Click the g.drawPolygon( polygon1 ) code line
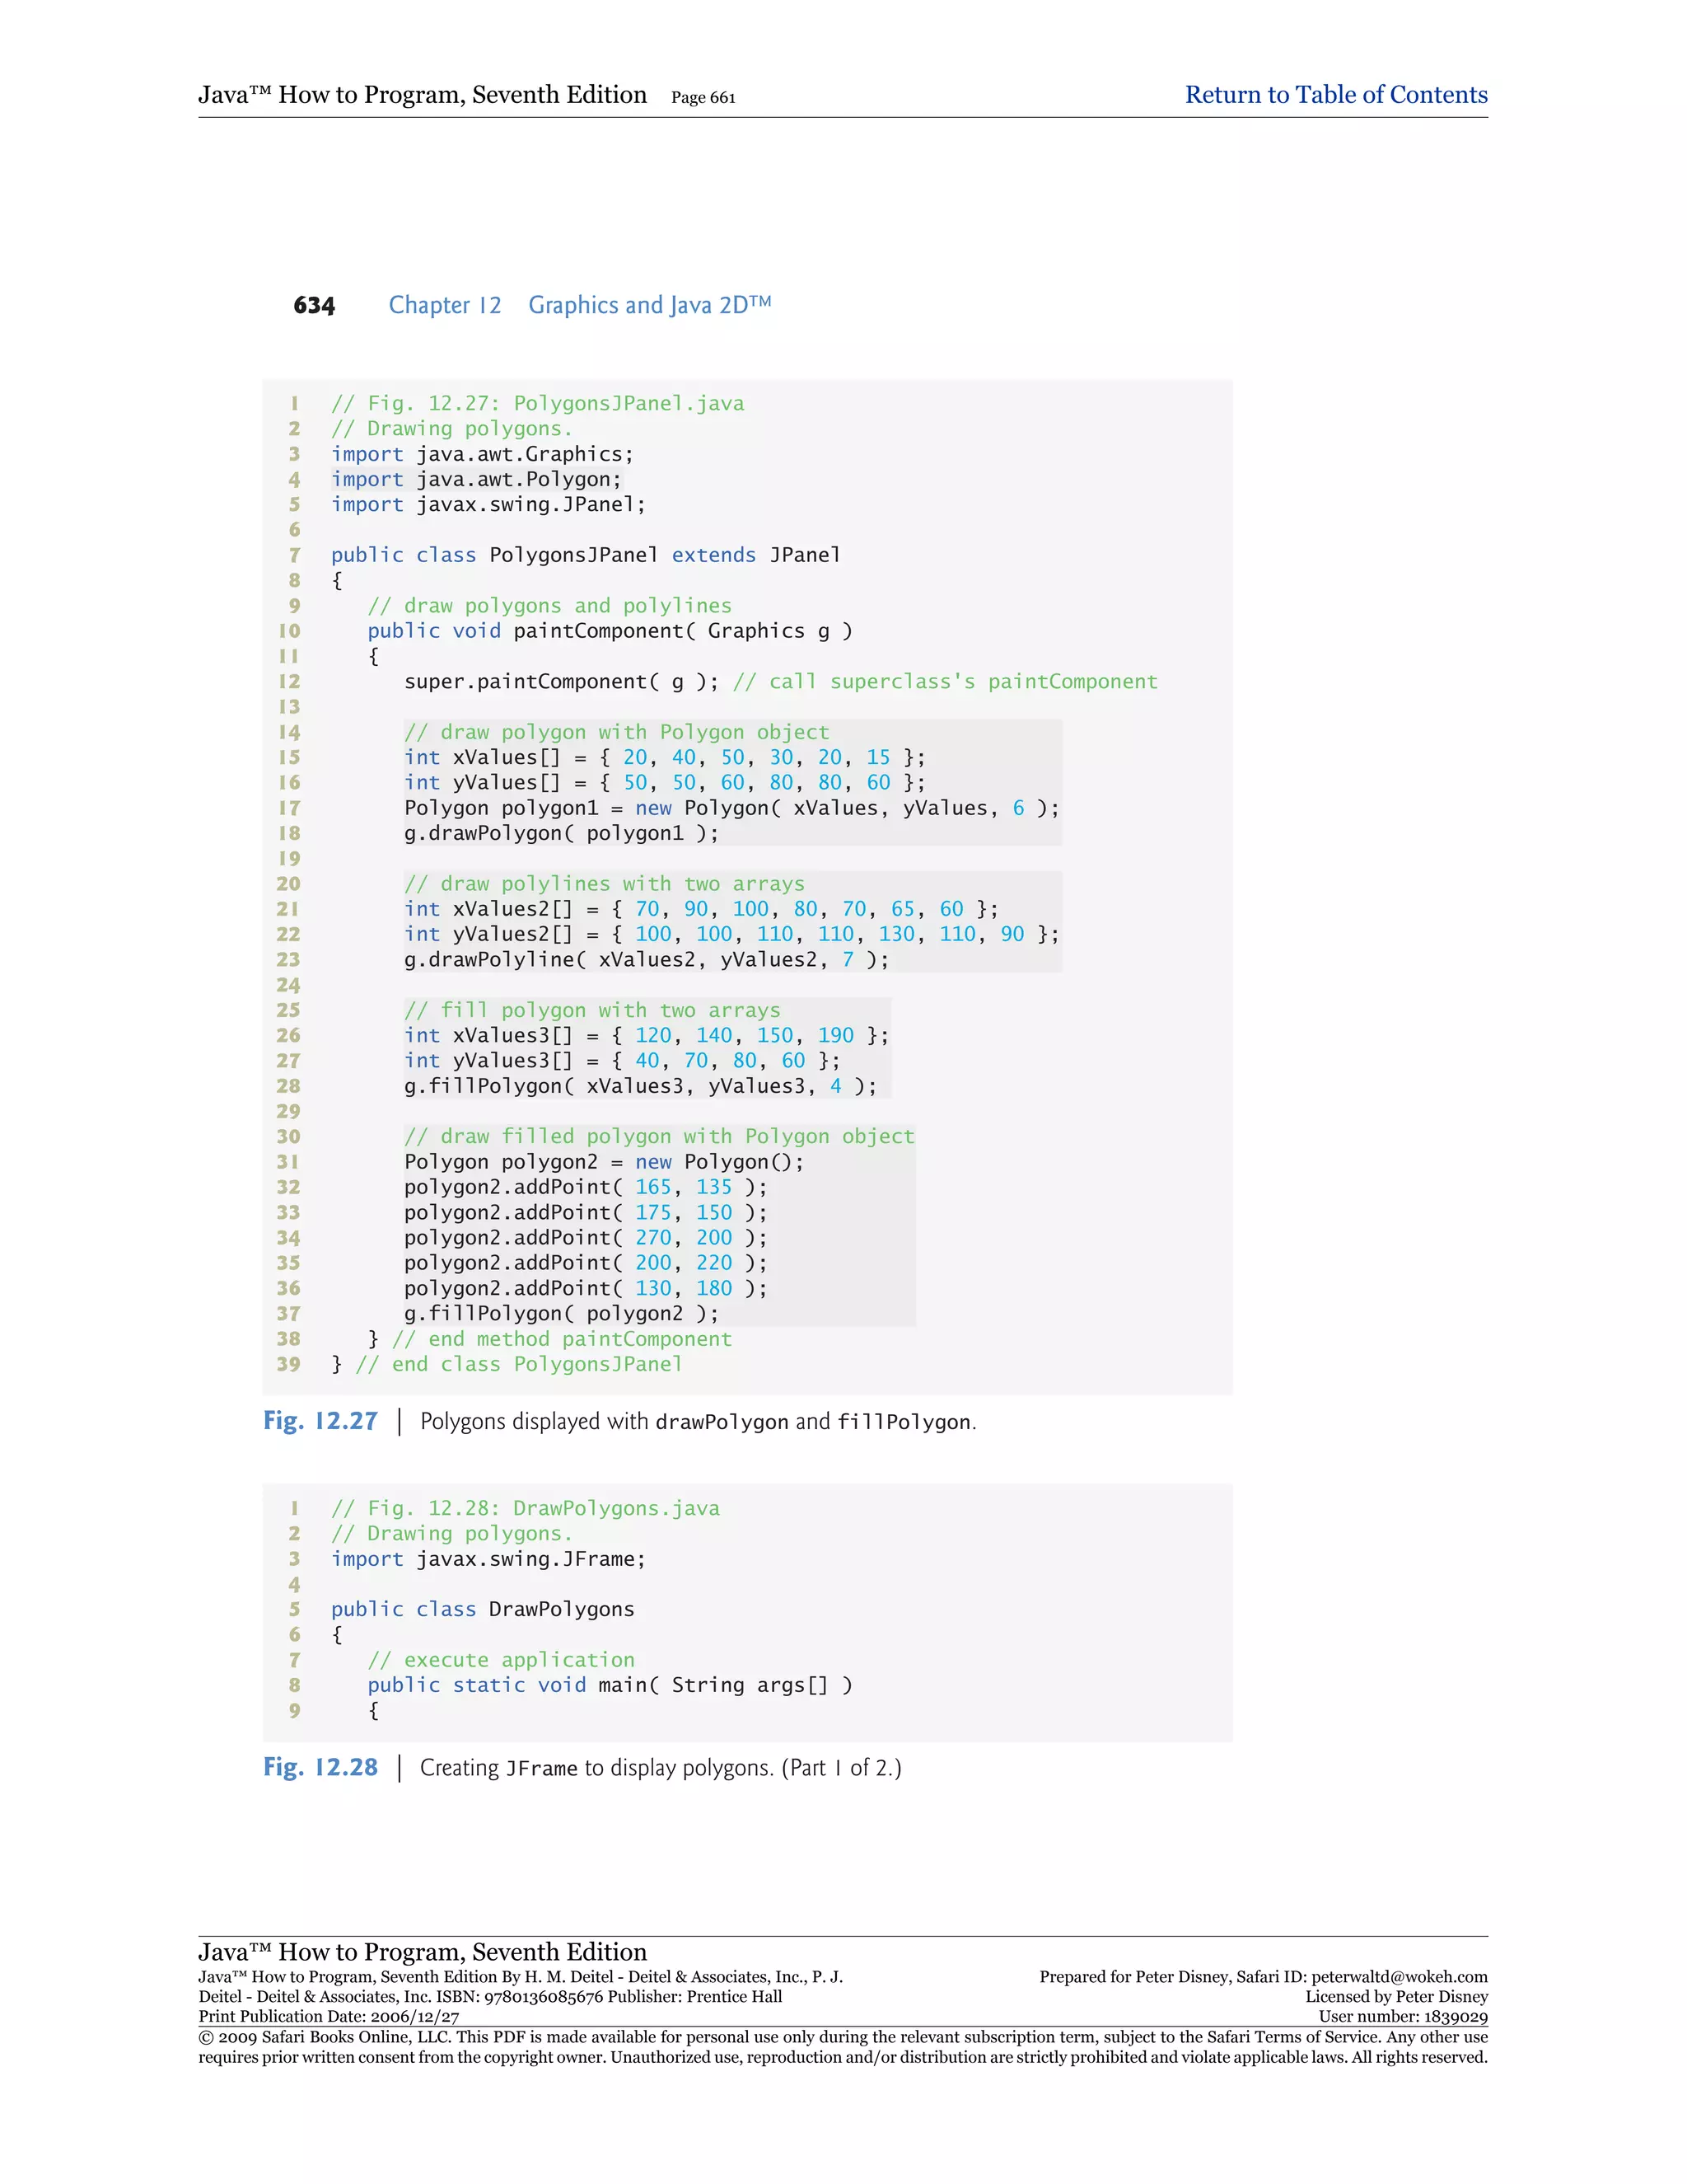 pyautogui.click(x=561, y=833)
